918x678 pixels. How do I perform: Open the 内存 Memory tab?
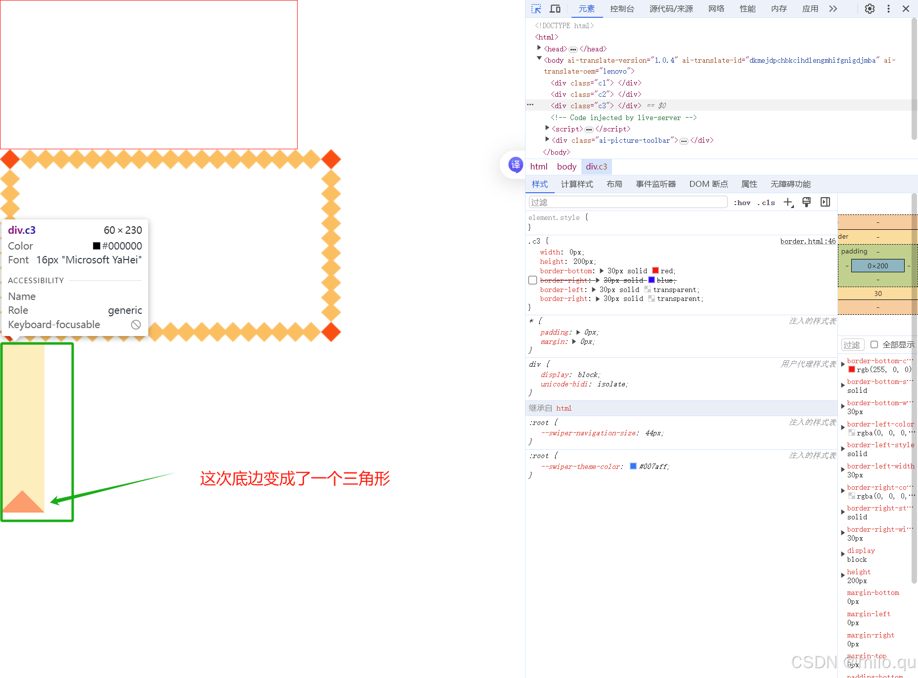tap(779, 9)
